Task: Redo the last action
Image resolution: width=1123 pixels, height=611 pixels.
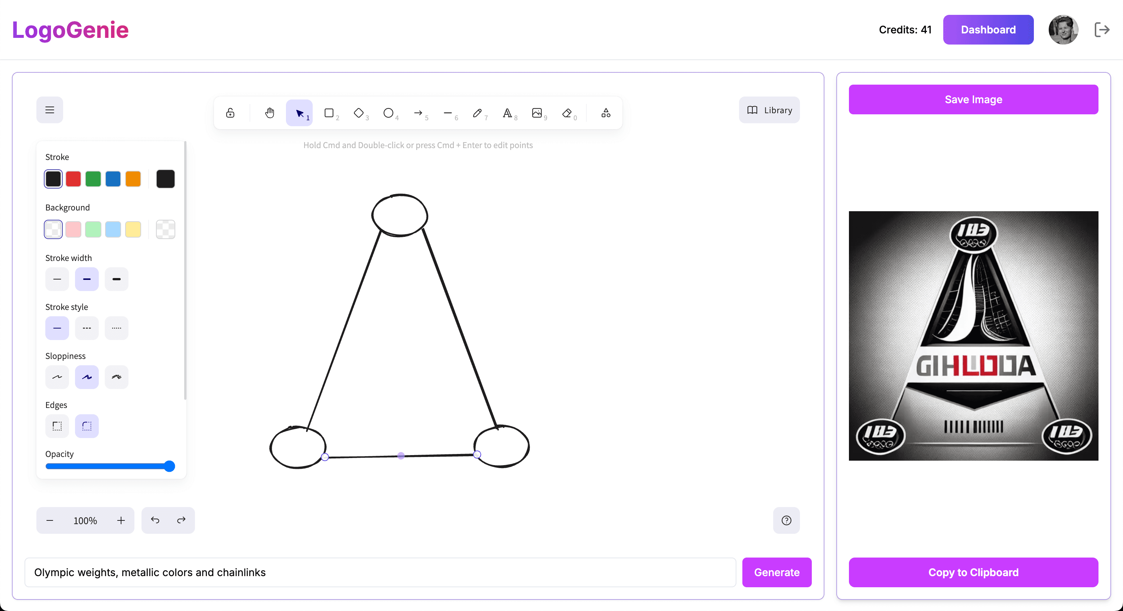Action: [181, 520]
